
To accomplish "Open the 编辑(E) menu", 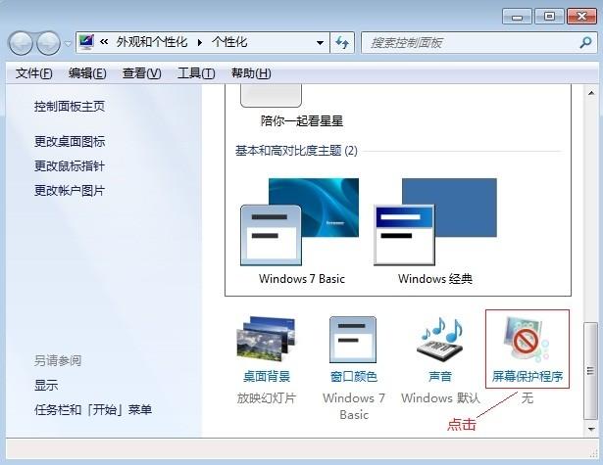I will click(x=87, y=73).
